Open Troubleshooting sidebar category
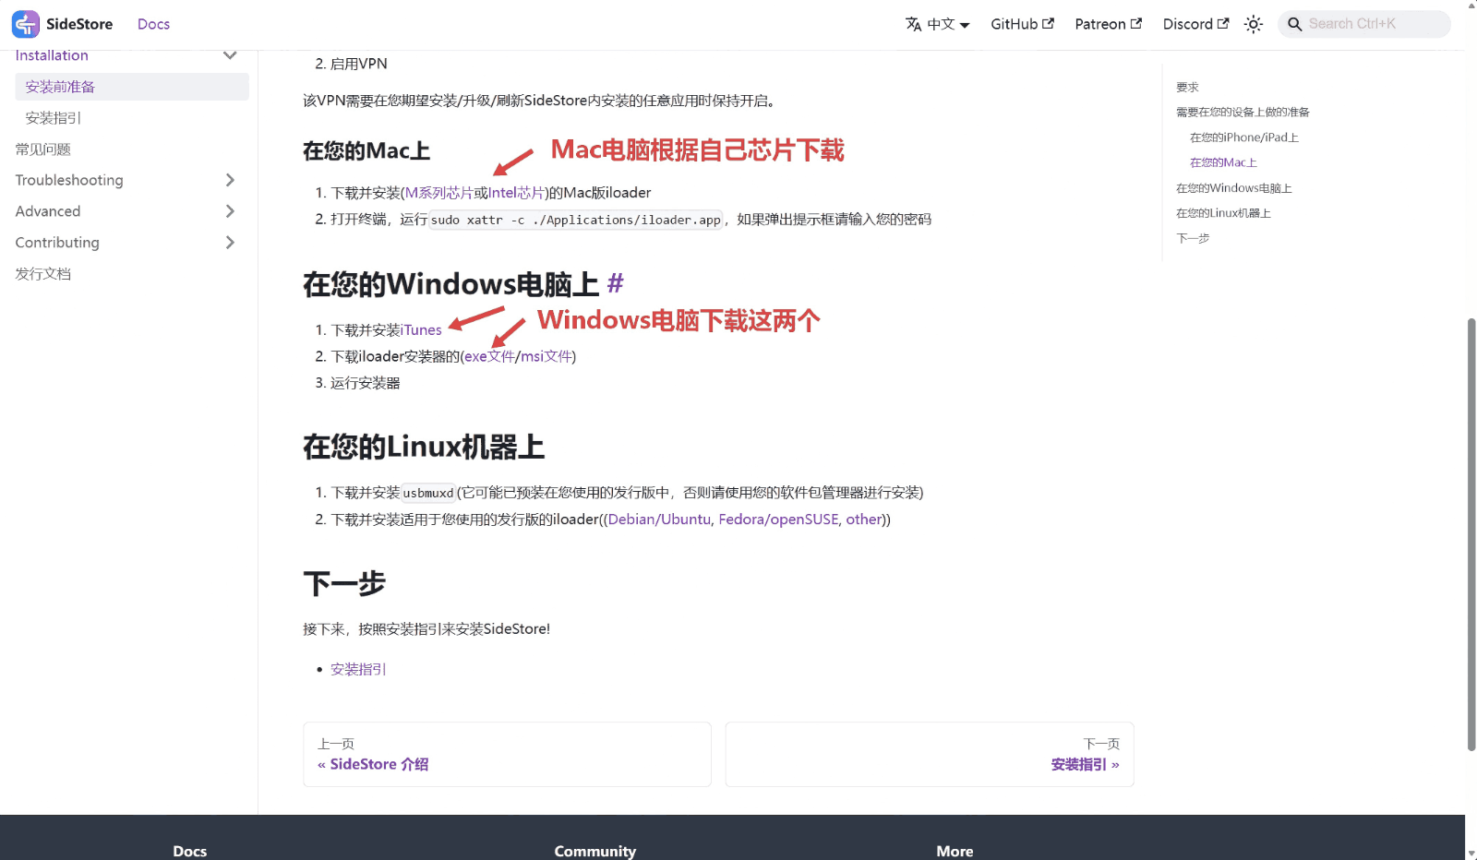The width and height of the screenshot is (1477, 860). point(69,180)
